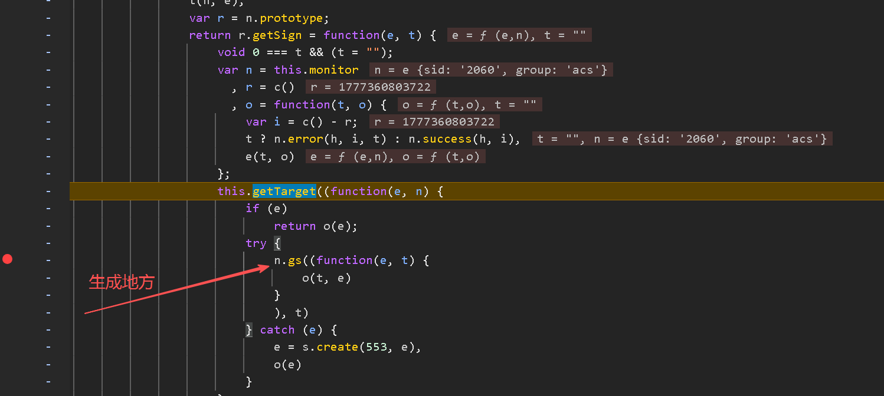Click inline hint n = e {sid: '2060'} on monitor line
The height and width of the screenshot is (396, 884).
click(491, 70)
